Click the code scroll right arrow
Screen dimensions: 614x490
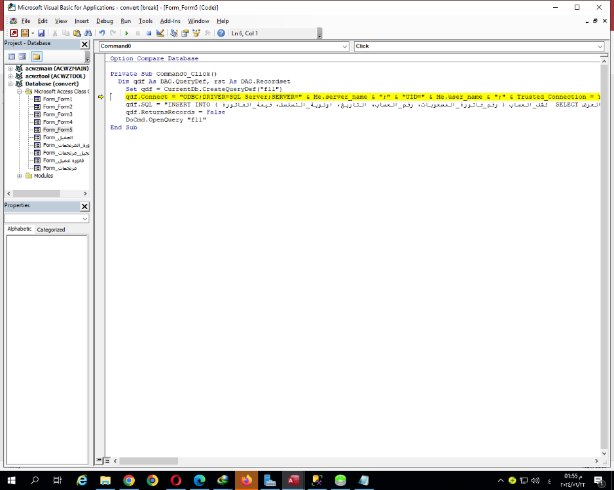tap(596, 461)
